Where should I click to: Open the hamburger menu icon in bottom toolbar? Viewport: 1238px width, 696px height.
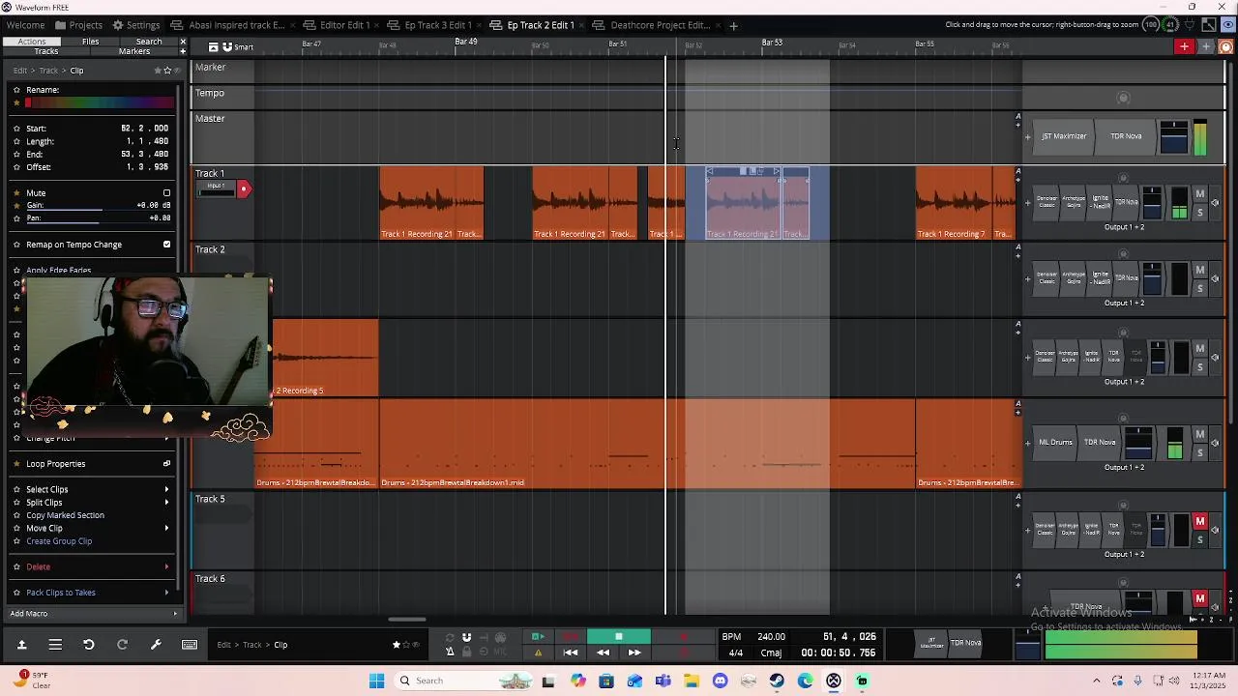pos(55,645)
